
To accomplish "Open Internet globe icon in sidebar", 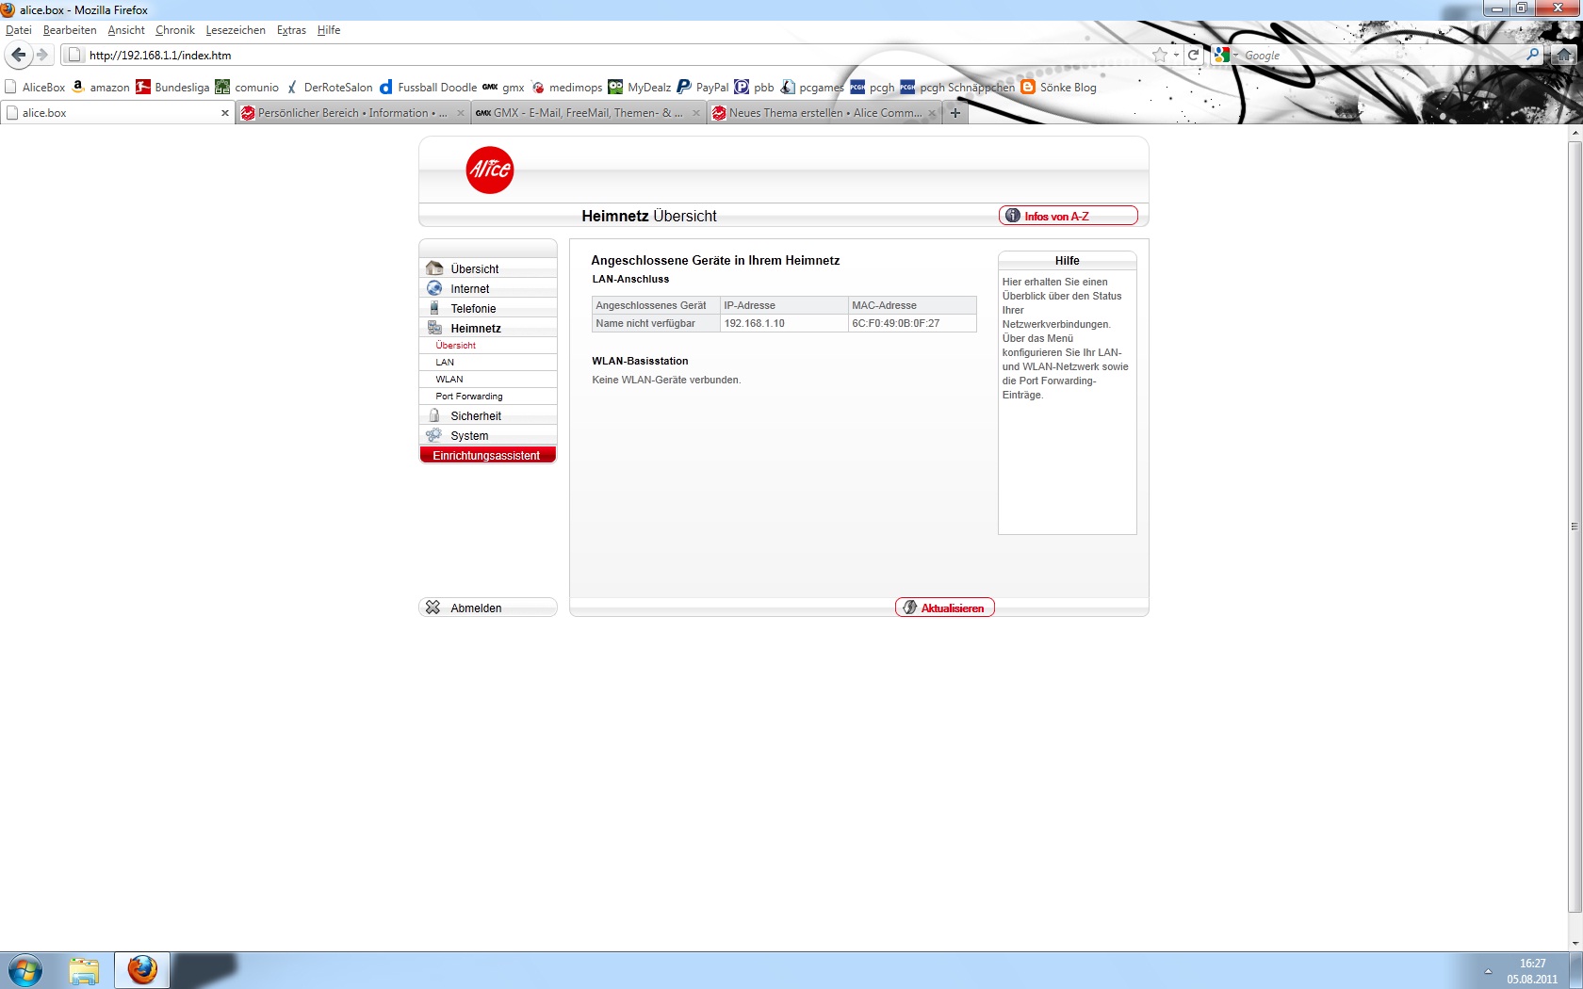I will (434, 288).
